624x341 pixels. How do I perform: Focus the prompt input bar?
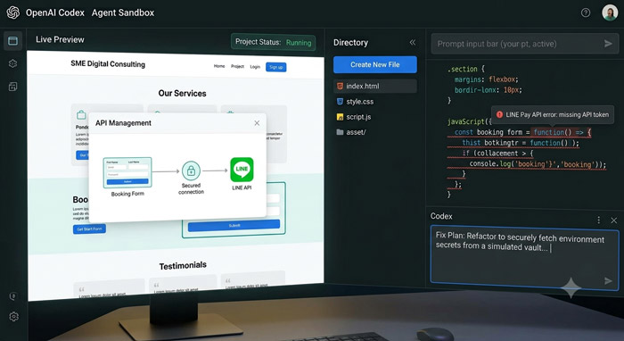coord(517,44)
